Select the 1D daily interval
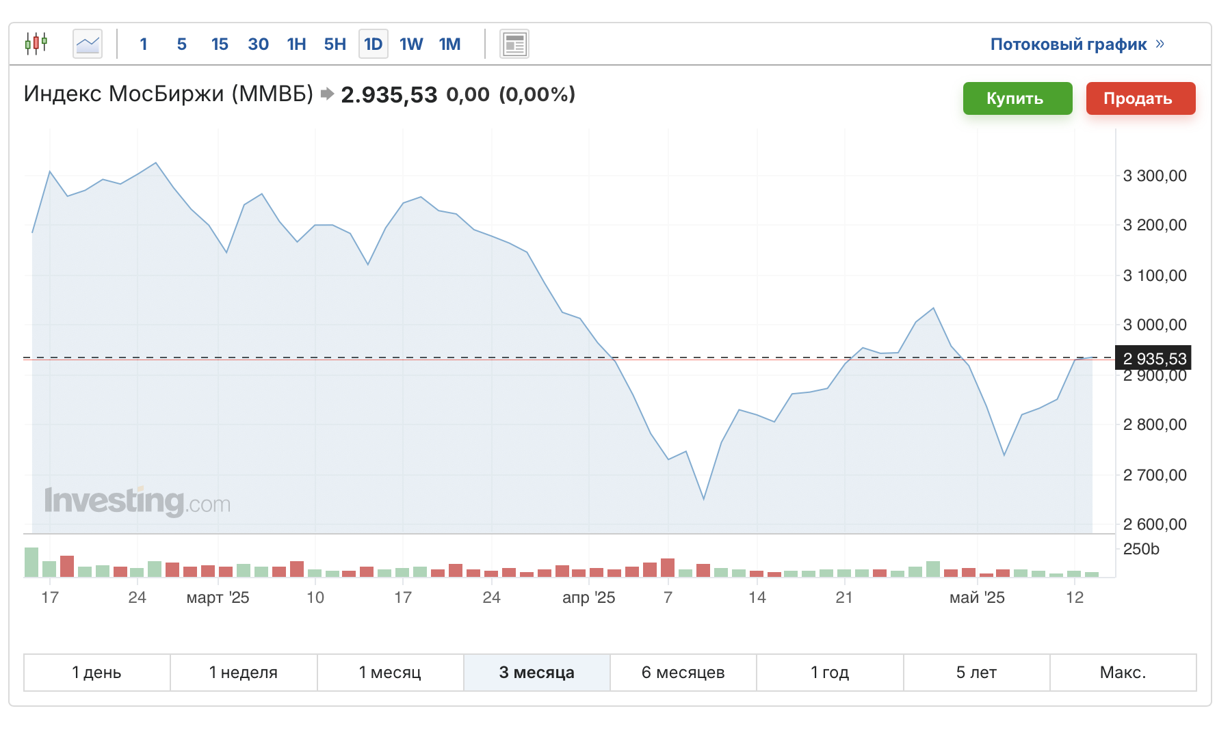This screenshot has width=1230, height=730. point(374,44)
